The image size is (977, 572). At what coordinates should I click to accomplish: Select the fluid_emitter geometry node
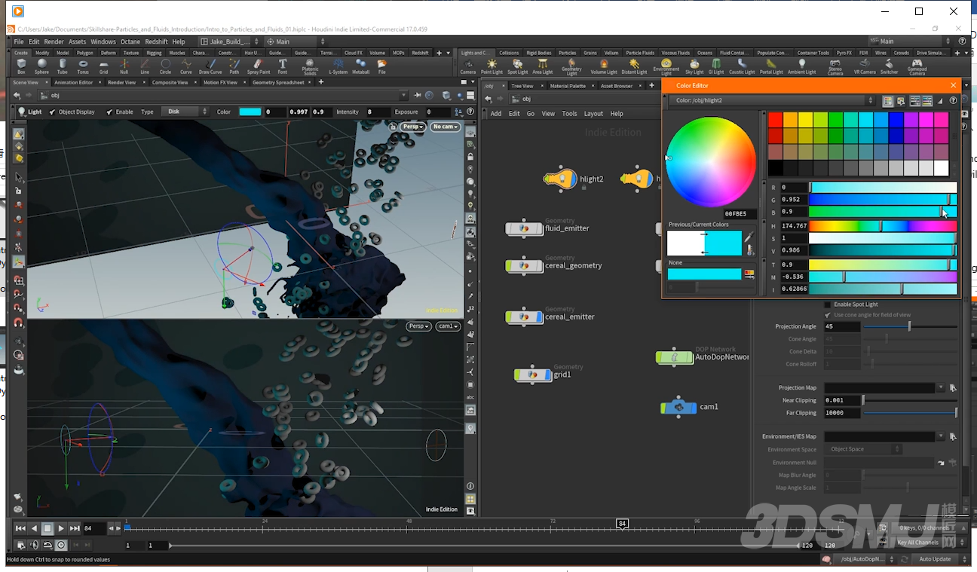[x=524, y=228]
